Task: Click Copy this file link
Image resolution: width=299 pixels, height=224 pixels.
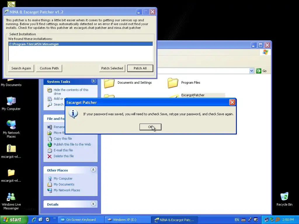Action: [x=63, y=139]
